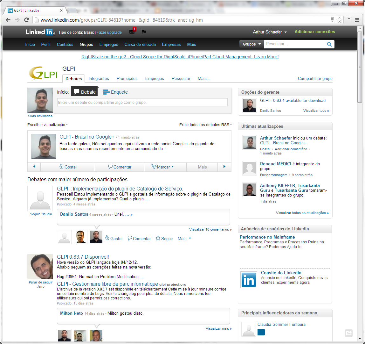365x344 pixels.
Task: Click the chevron extensions overflow icon
Action: pos(349,19)
